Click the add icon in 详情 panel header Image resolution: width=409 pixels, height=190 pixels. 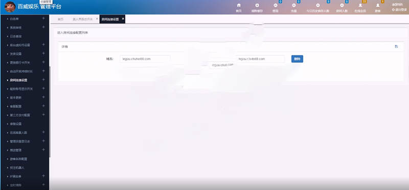coord(396,47)
